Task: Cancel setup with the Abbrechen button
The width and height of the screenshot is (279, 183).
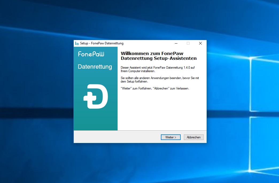Action: [x=193, y=137]
